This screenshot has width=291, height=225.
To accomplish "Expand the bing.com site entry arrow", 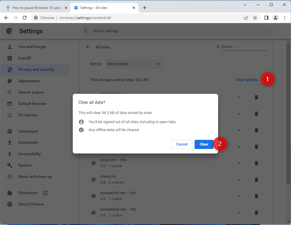I will (239, 163).
